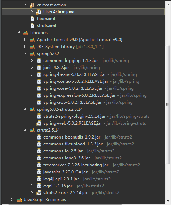Click the spring-beans-5.0.2.RELEASE.jar icon

(39, 74)
